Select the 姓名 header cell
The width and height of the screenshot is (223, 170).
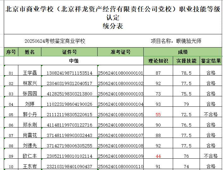pyautogui.click(x=30, y=52)
